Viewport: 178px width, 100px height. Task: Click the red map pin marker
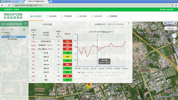[89, 84]
